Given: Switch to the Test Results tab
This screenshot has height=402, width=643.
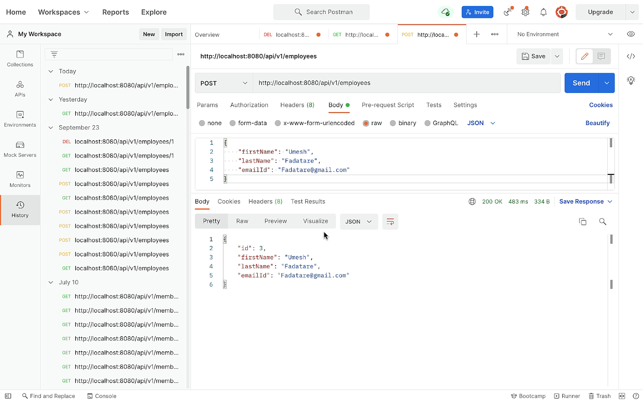Looking at the screenshot, I should [308, 201].
